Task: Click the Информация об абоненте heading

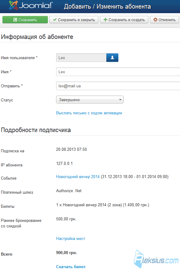Action: click(37, 37)
